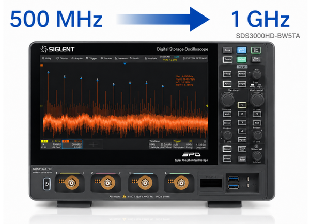Toggle the Roll mode button
Image resolution: width=310 pixels, height=224 pixels.
(x=257, y=123)
